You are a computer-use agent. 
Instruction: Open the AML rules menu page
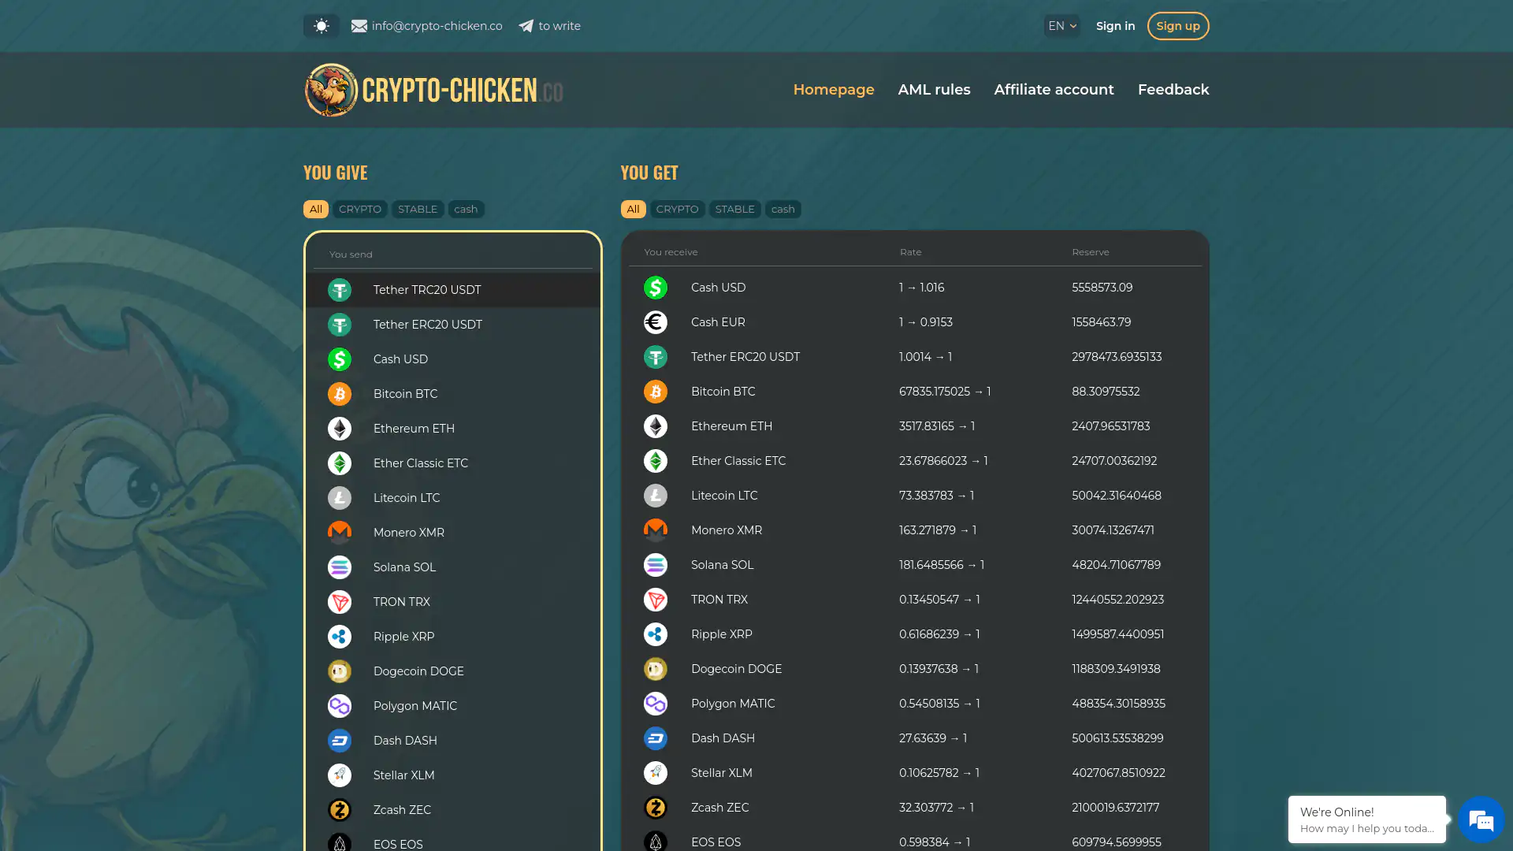point(934,90)
